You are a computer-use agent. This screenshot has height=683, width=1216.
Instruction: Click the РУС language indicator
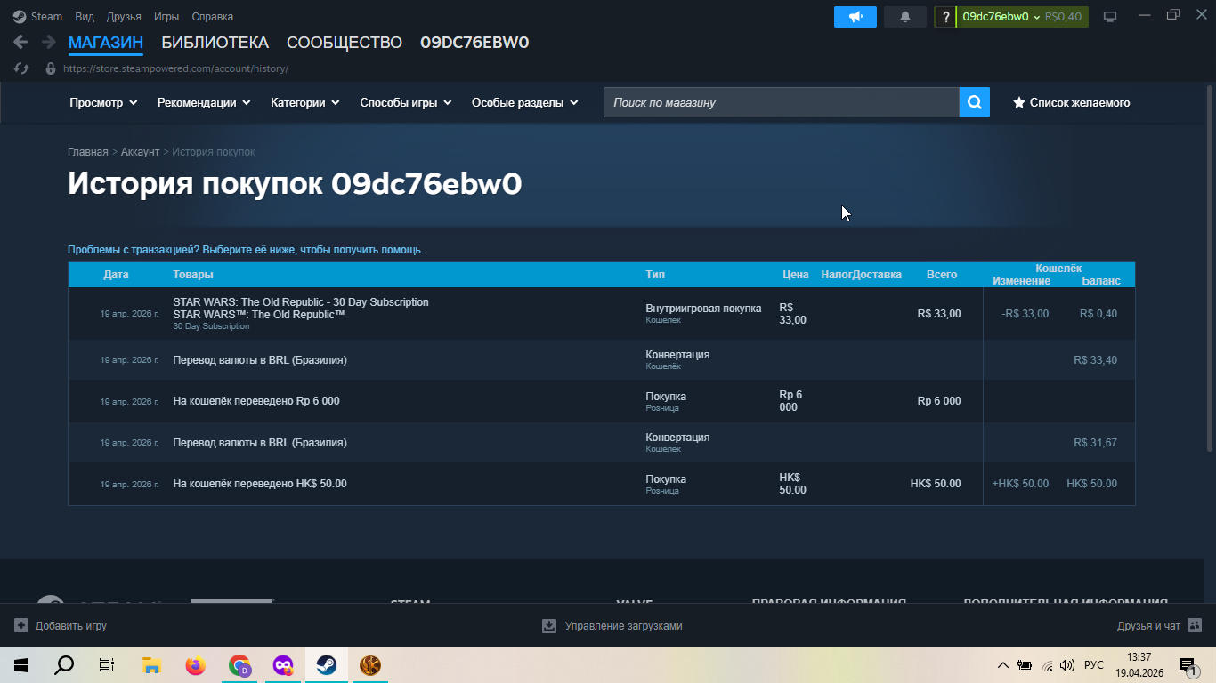[x=1094, y=665]
